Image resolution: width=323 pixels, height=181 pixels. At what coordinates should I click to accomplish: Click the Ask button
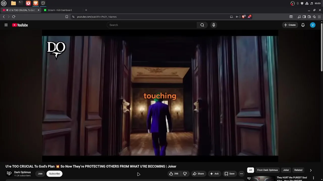tap(214, 174)
